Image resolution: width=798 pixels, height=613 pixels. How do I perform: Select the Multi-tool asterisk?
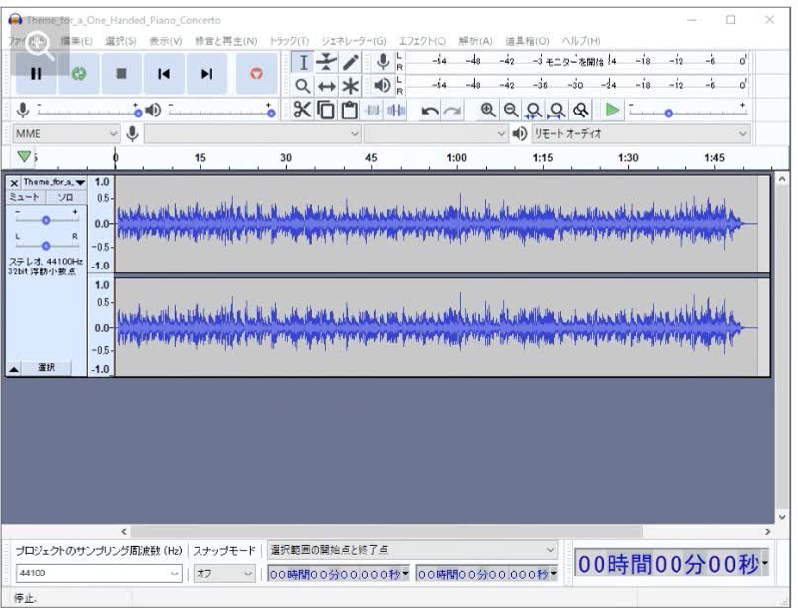350,86
